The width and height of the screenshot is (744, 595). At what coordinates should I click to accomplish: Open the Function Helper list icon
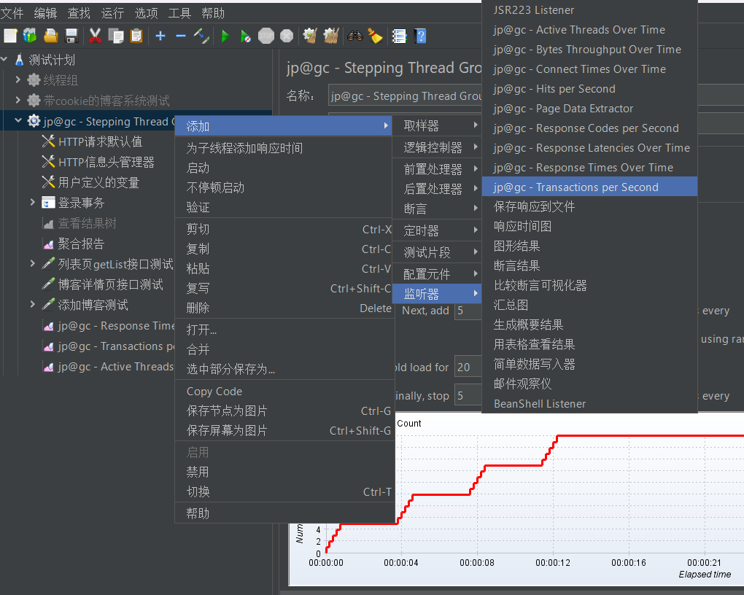pyautogui.click(x=400, y=36)
